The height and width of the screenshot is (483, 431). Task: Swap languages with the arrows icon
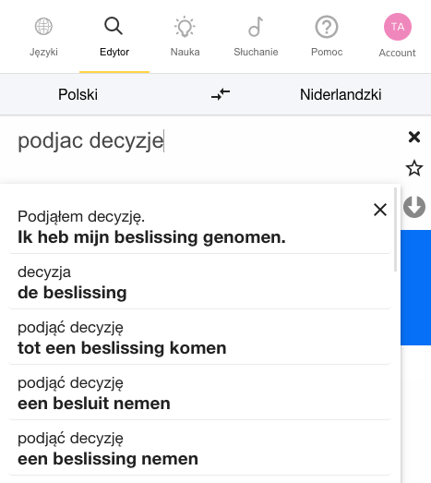(221, 94)
